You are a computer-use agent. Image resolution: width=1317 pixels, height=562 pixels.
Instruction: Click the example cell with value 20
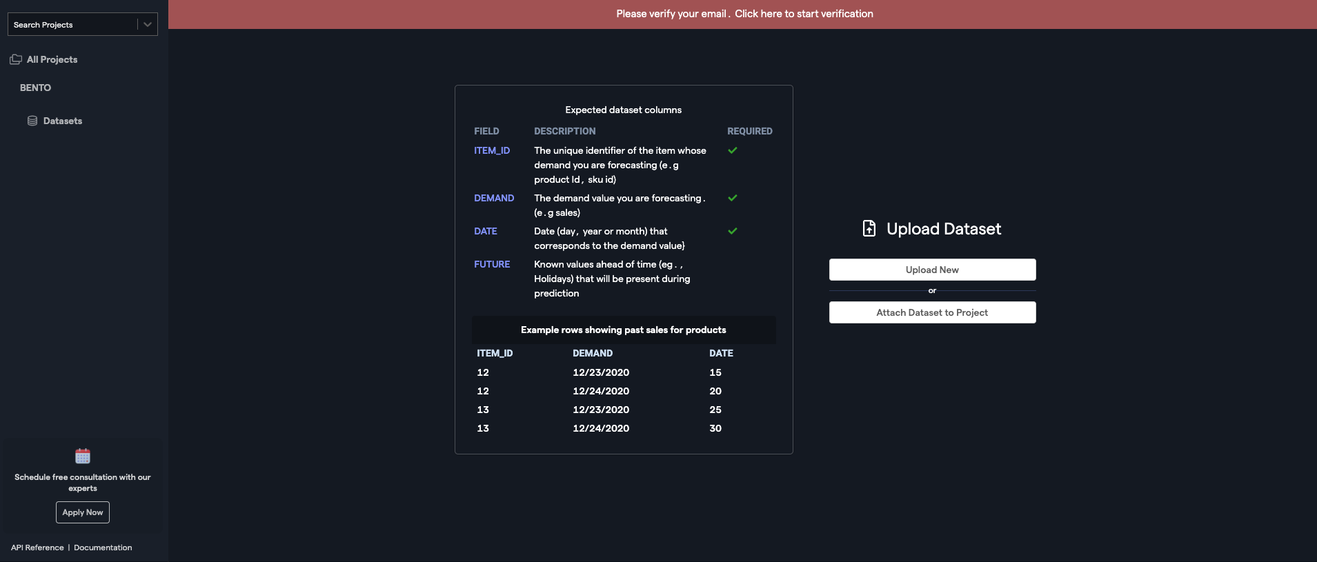click(715, 391)
